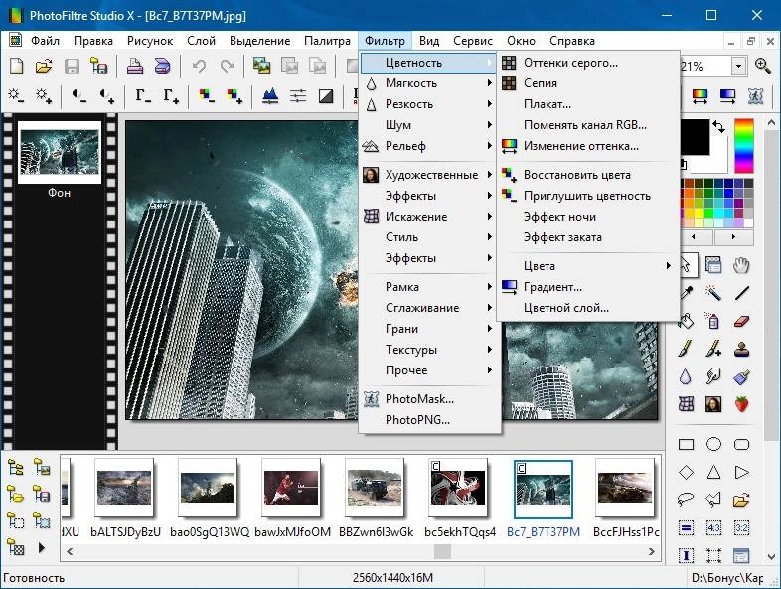
Task: Select the Фон layer thumbnail
Action: (60, 152)
